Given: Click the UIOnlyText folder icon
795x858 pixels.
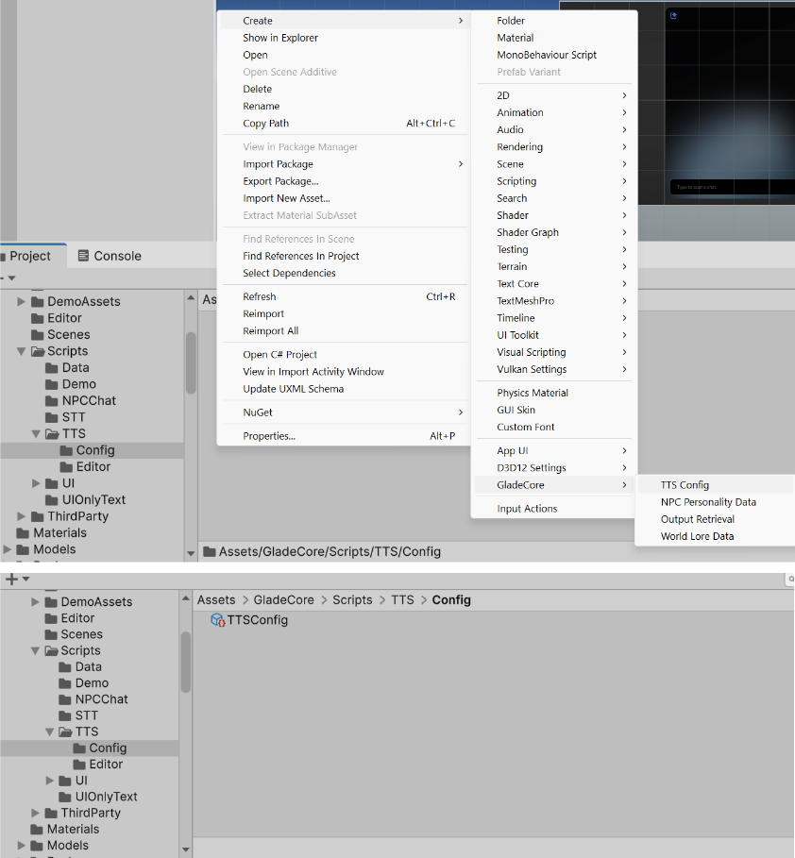Looking at the screenshot, I should coord(54,499).
